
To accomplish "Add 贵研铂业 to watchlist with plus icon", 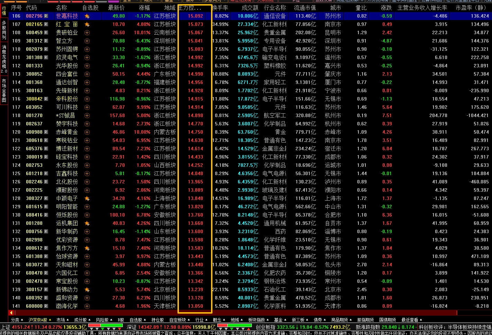I will pyautogui.click(x=87, y=32).
